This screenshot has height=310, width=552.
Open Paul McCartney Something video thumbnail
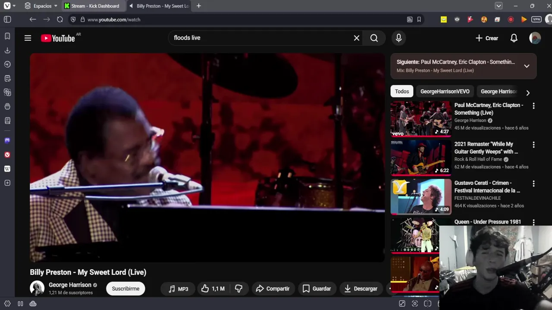click(421, 118)
